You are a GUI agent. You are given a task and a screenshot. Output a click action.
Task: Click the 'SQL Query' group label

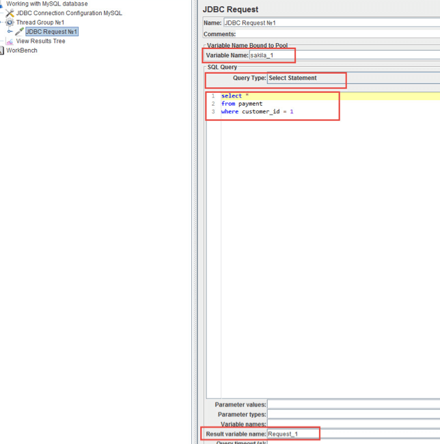tap(222, 67)
